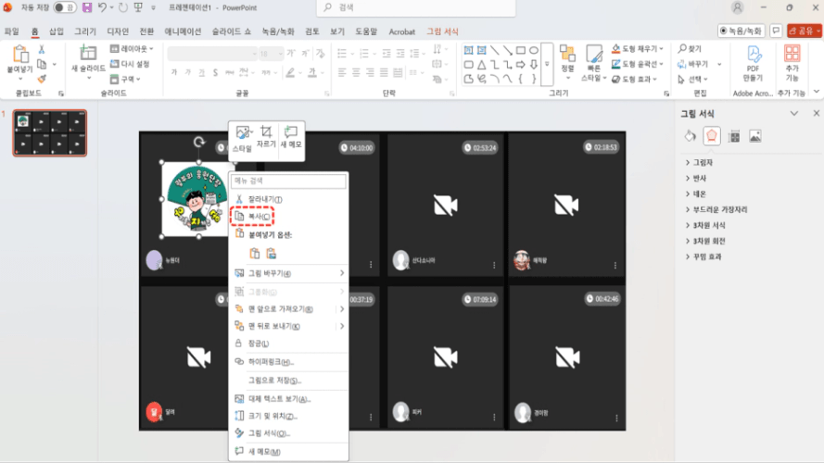Viewport: 824px width, 463px height.
Task: Open the 레이아웃 dropdown
Action: click(x=132, y=49)
